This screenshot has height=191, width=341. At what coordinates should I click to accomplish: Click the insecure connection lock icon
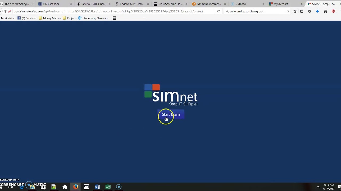coord(10,11)
